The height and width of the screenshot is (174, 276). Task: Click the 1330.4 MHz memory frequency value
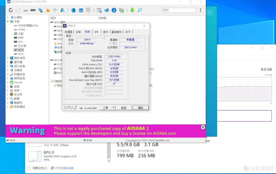[x=114, y=57]
